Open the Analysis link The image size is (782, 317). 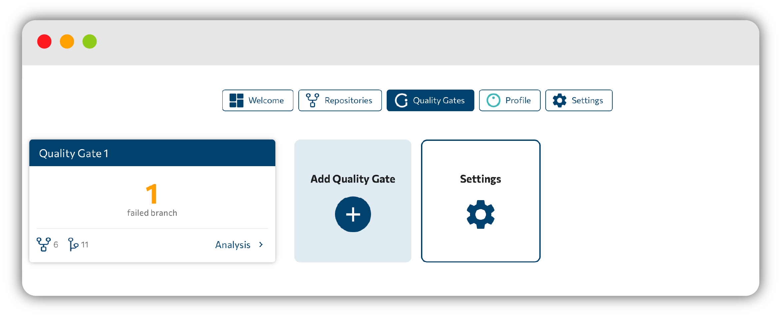pos(233,245)
